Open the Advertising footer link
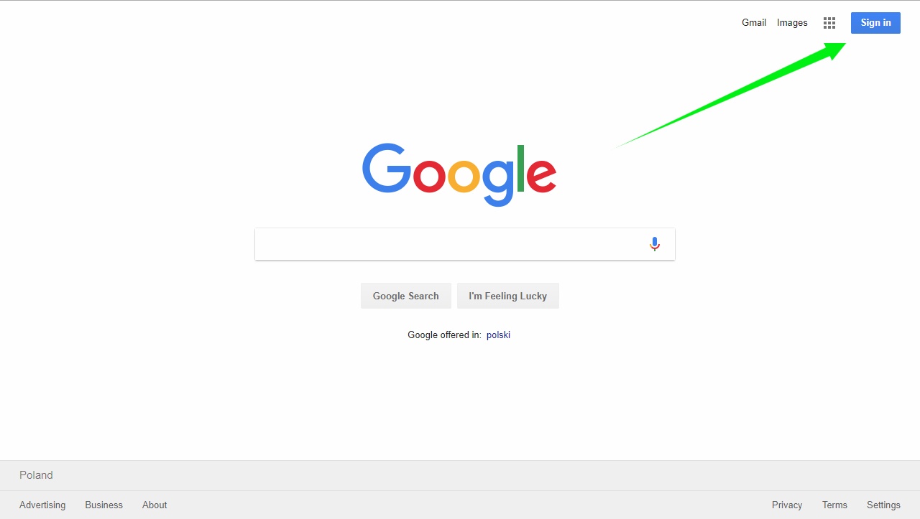 (x=42, y=505)
